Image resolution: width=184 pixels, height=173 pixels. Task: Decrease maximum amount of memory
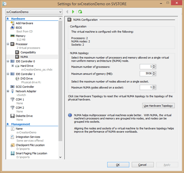(x=154, y=74)
